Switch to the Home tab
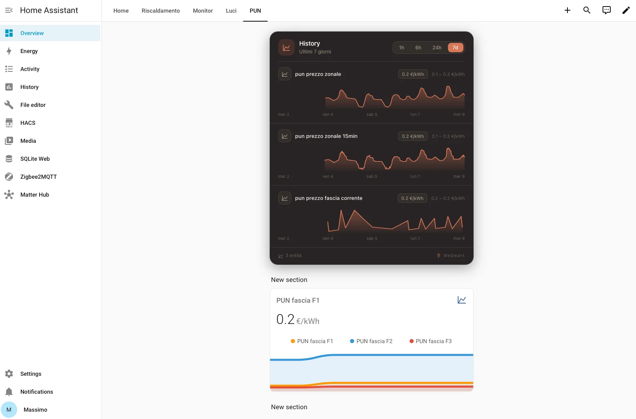This screenshot has height=419, width=636. pyautogui.click(x=121, y=11)
